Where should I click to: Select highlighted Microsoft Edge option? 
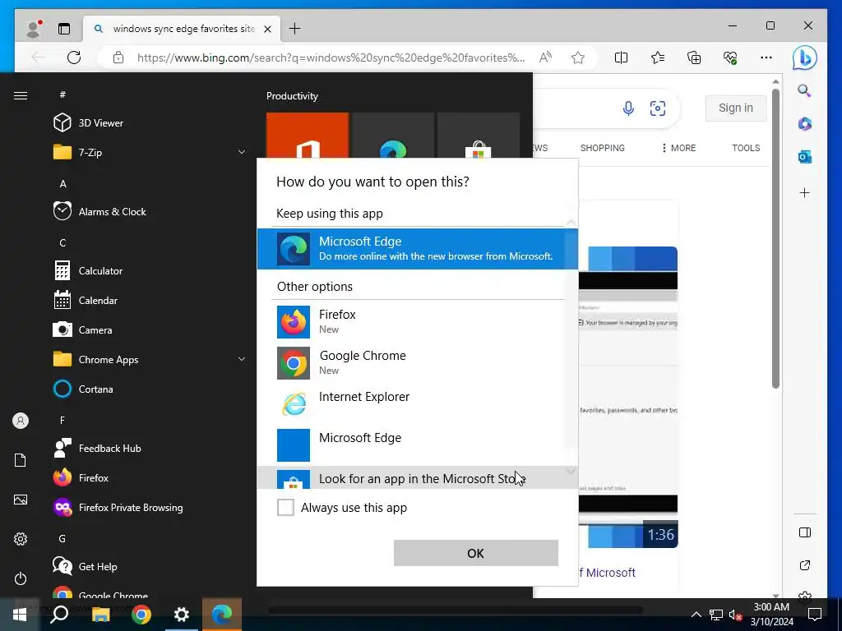pos(417,249)
